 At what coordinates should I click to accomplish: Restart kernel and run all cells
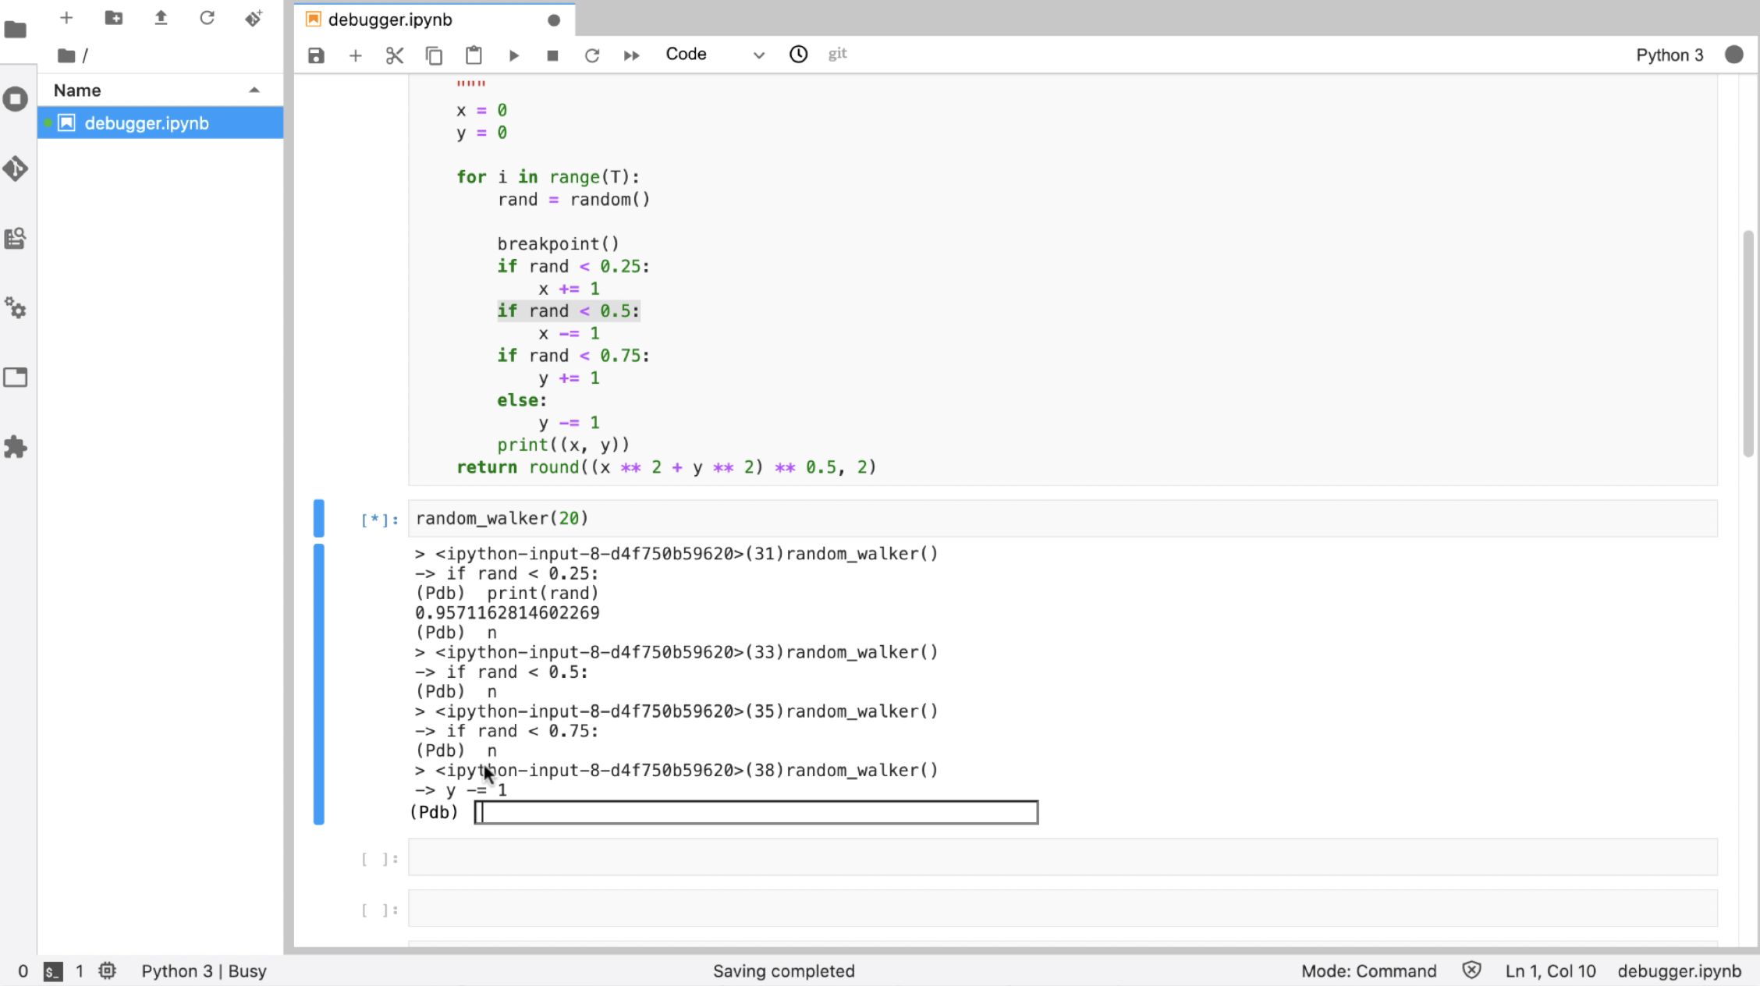(x=631, y=55)
